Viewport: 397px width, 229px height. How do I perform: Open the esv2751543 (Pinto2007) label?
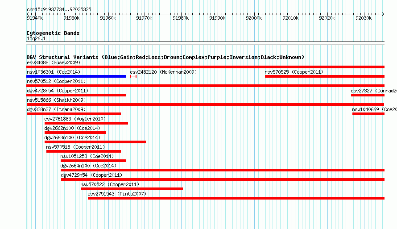117,194
